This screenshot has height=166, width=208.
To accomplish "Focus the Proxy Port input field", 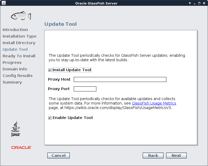I will pyautogui.click(x=85, y=89).
